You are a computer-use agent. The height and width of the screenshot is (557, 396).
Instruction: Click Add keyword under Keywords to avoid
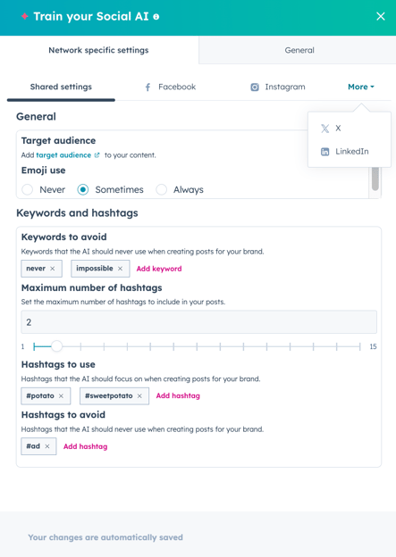(x=159, y=269)
